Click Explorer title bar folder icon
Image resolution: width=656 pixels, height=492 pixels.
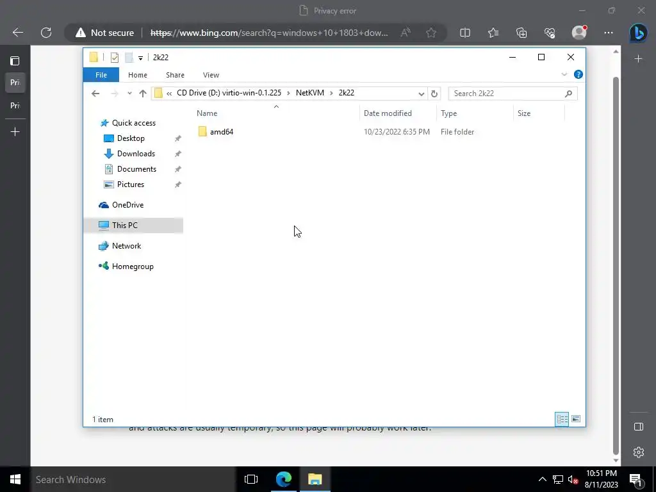tap(94, 57)
